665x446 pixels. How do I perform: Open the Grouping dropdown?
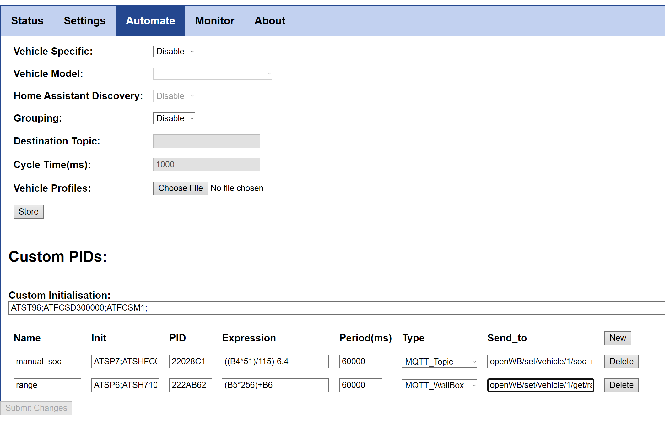pyautogui.click(x=174, y=118)
